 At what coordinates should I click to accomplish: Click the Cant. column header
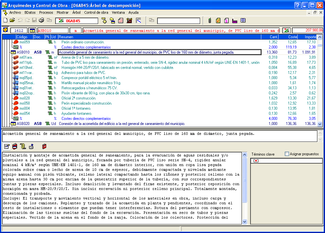coord(270,37)
